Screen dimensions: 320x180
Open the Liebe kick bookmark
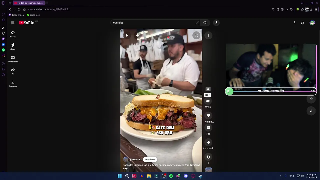click(33, 15)
